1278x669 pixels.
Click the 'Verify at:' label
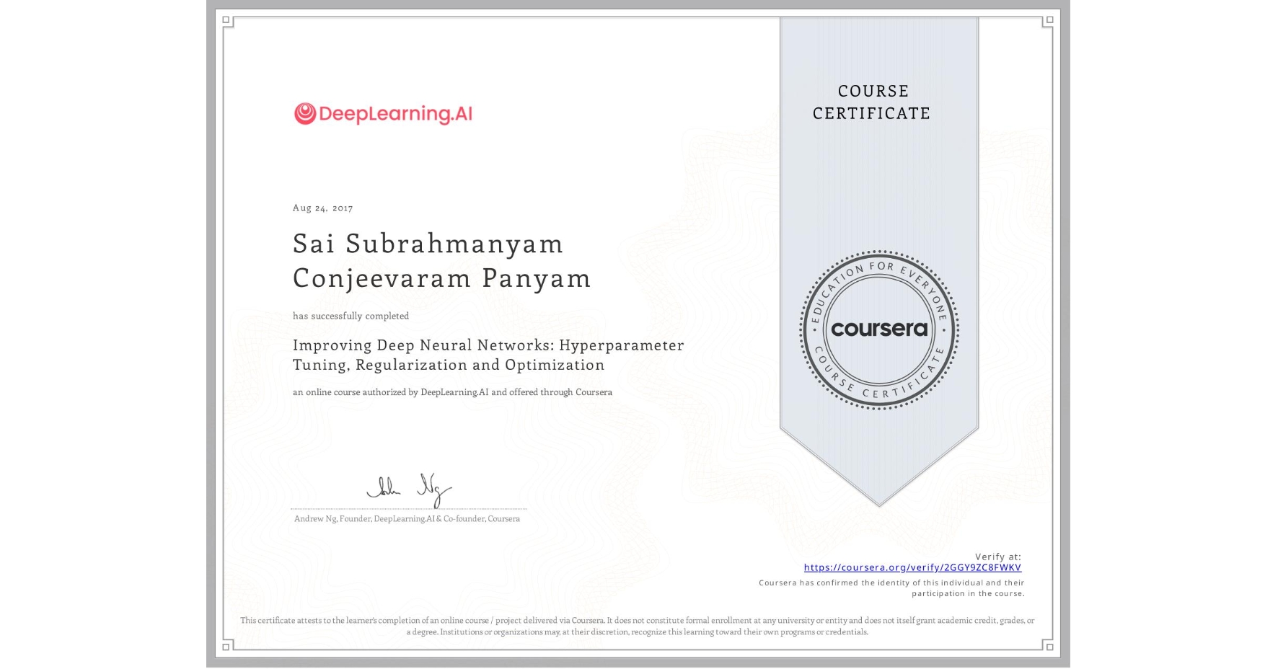coord(998,557)
